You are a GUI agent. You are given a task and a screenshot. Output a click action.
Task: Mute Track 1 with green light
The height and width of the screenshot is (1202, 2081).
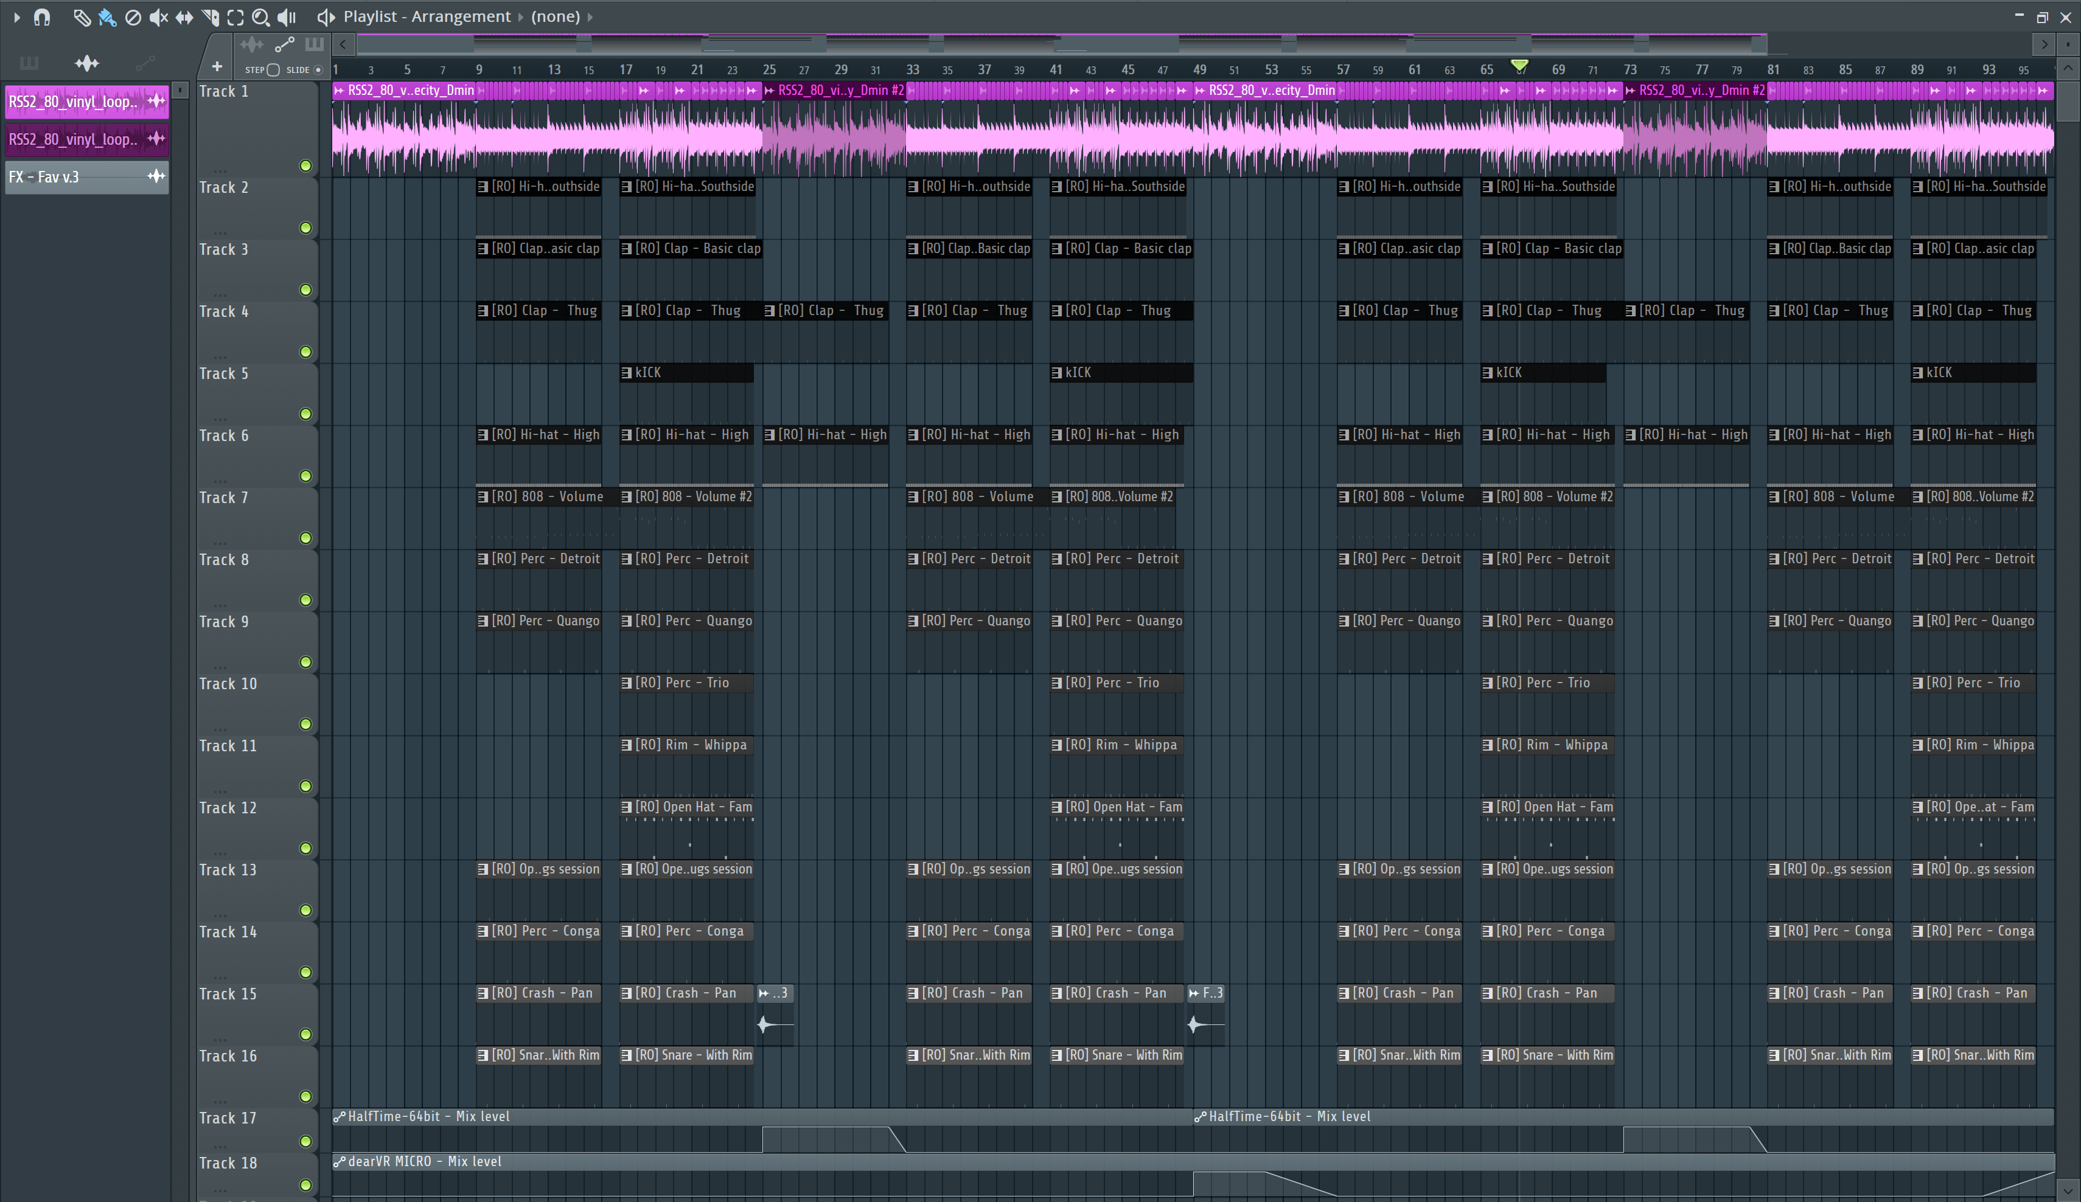click(305, 166)
